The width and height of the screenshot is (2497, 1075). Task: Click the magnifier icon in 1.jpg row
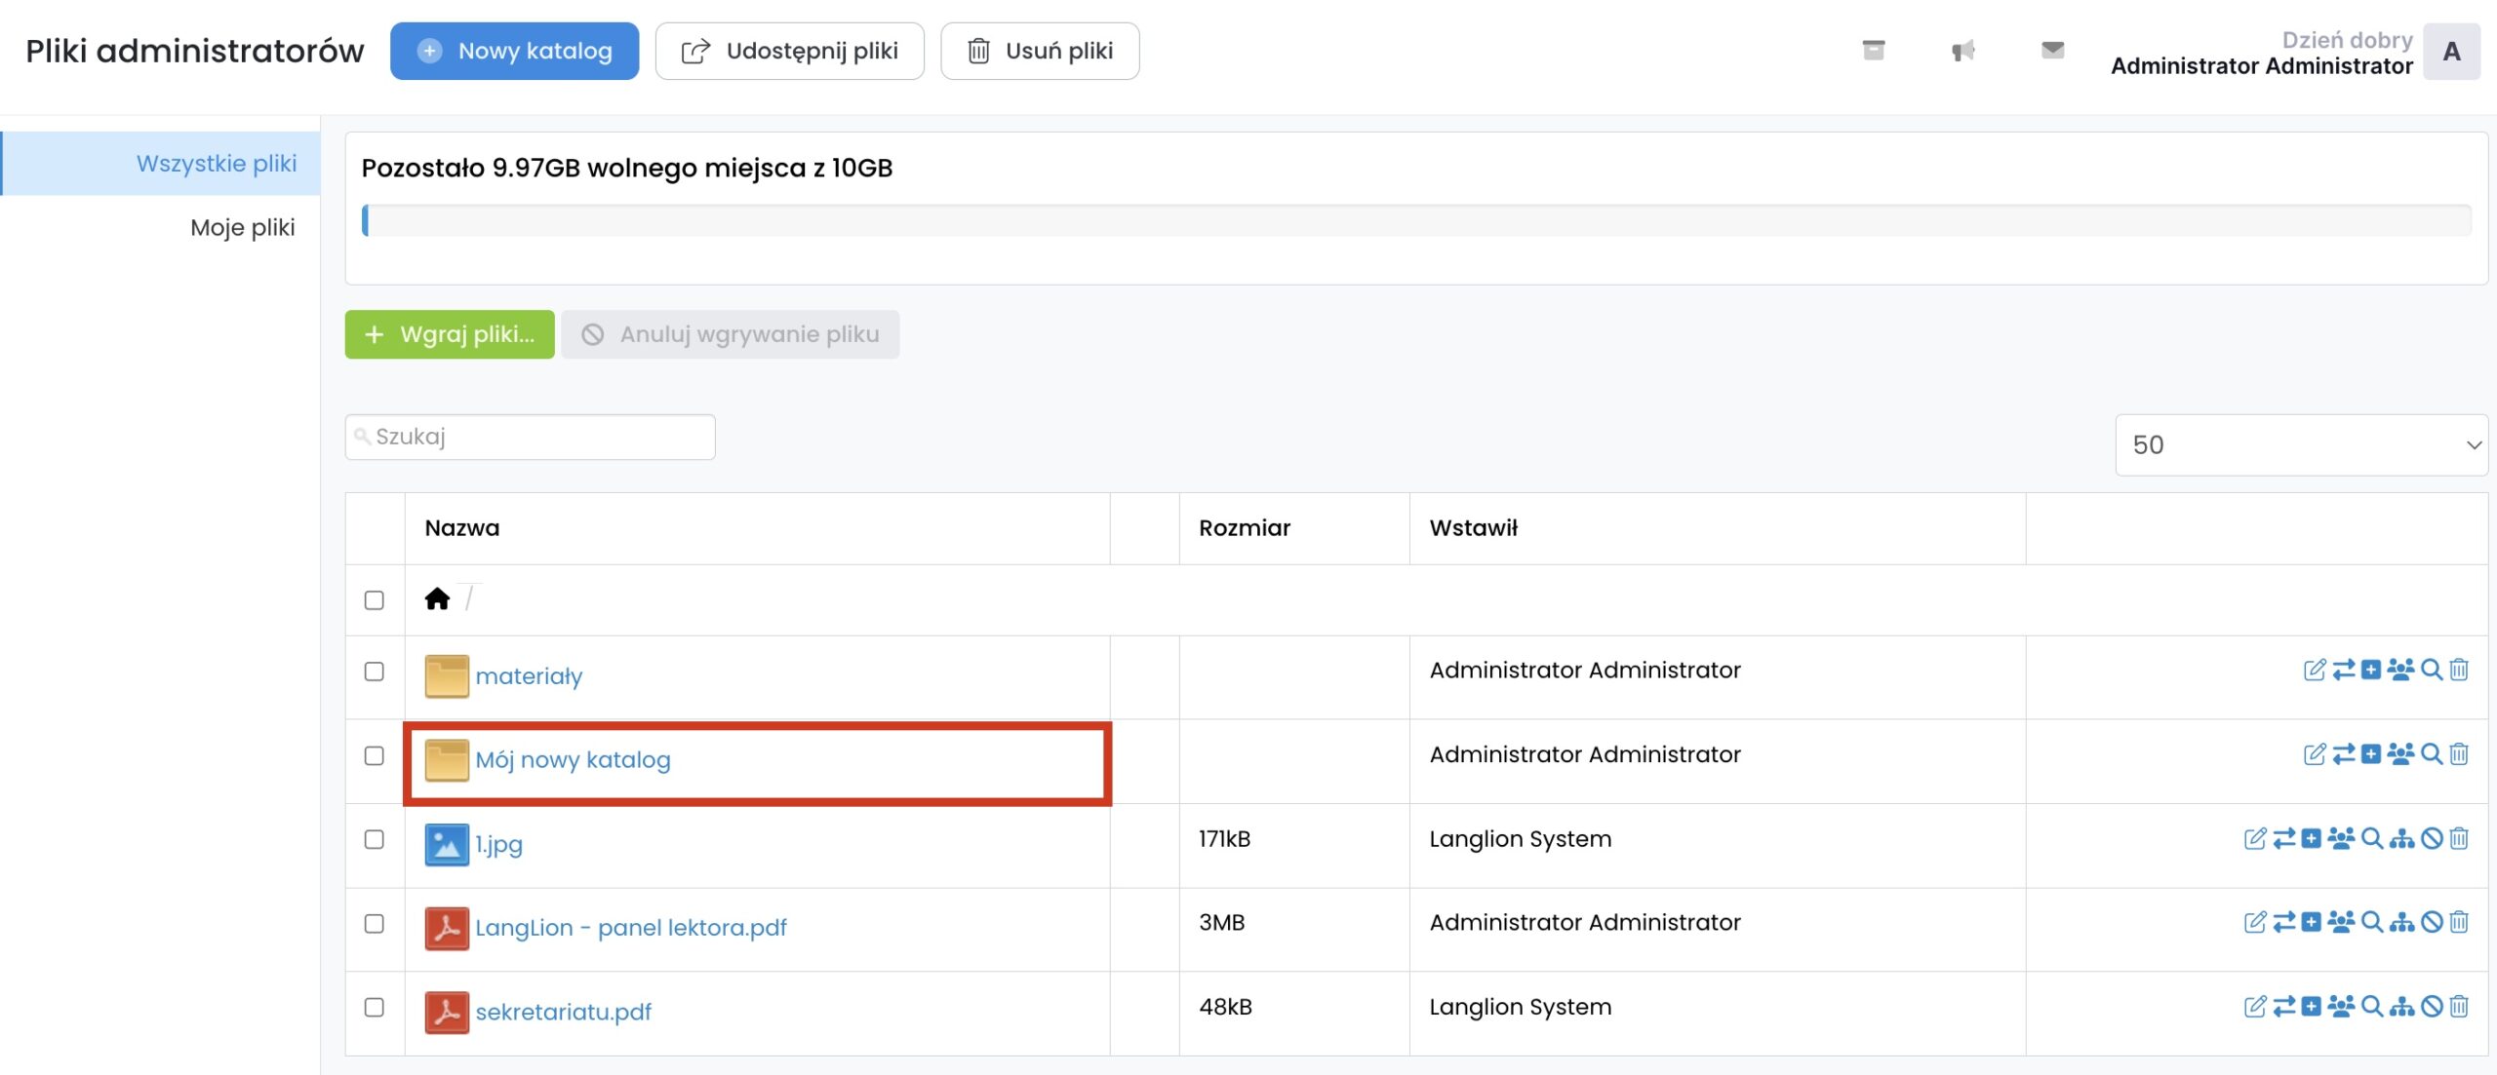coord(2372,839)
